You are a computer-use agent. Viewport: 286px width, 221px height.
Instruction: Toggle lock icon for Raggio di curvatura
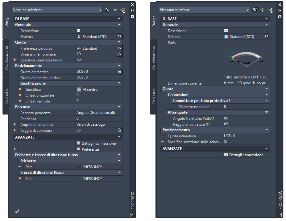point(119,130)
